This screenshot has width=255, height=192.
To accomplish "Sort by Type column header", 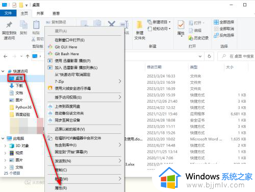I will point(194,67).
